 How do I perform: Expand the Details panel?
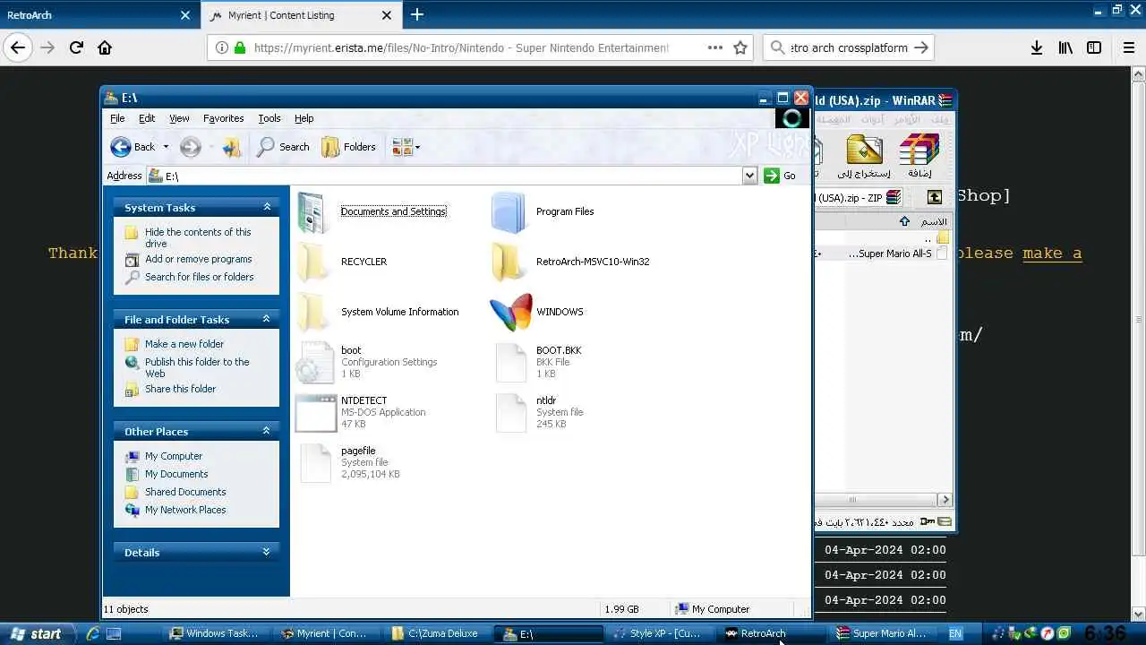(266, 552)
